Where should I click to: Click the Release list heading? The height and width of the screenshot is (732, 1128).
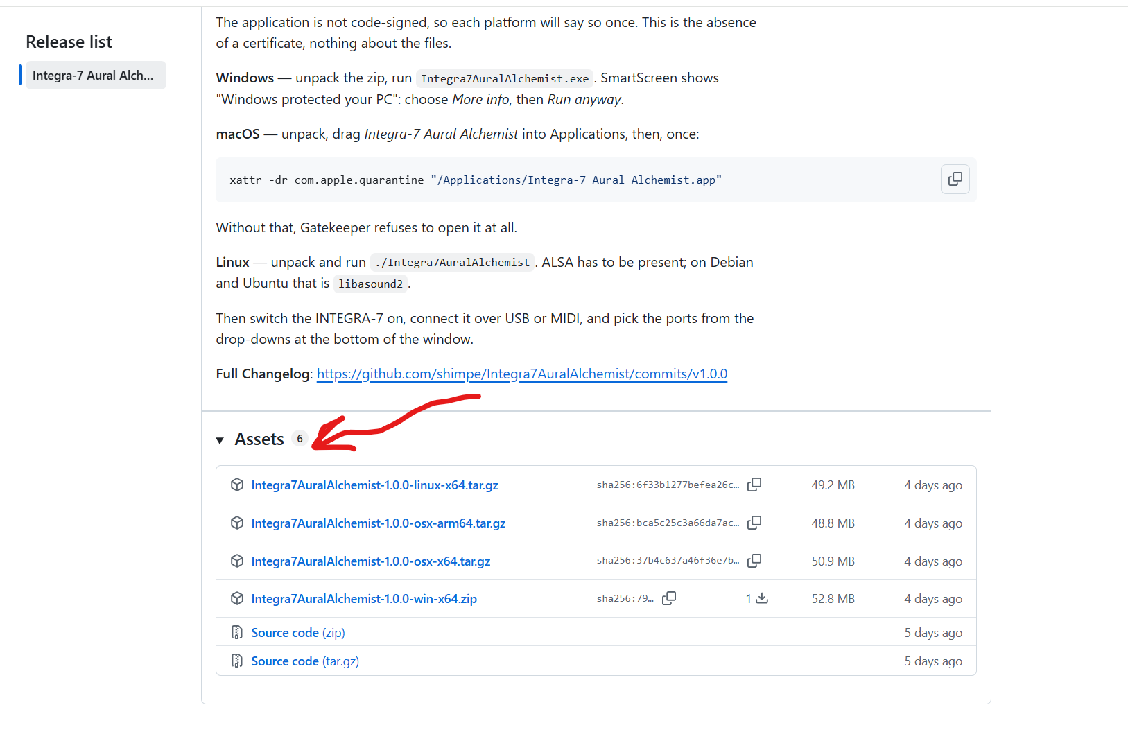[69, 42]
